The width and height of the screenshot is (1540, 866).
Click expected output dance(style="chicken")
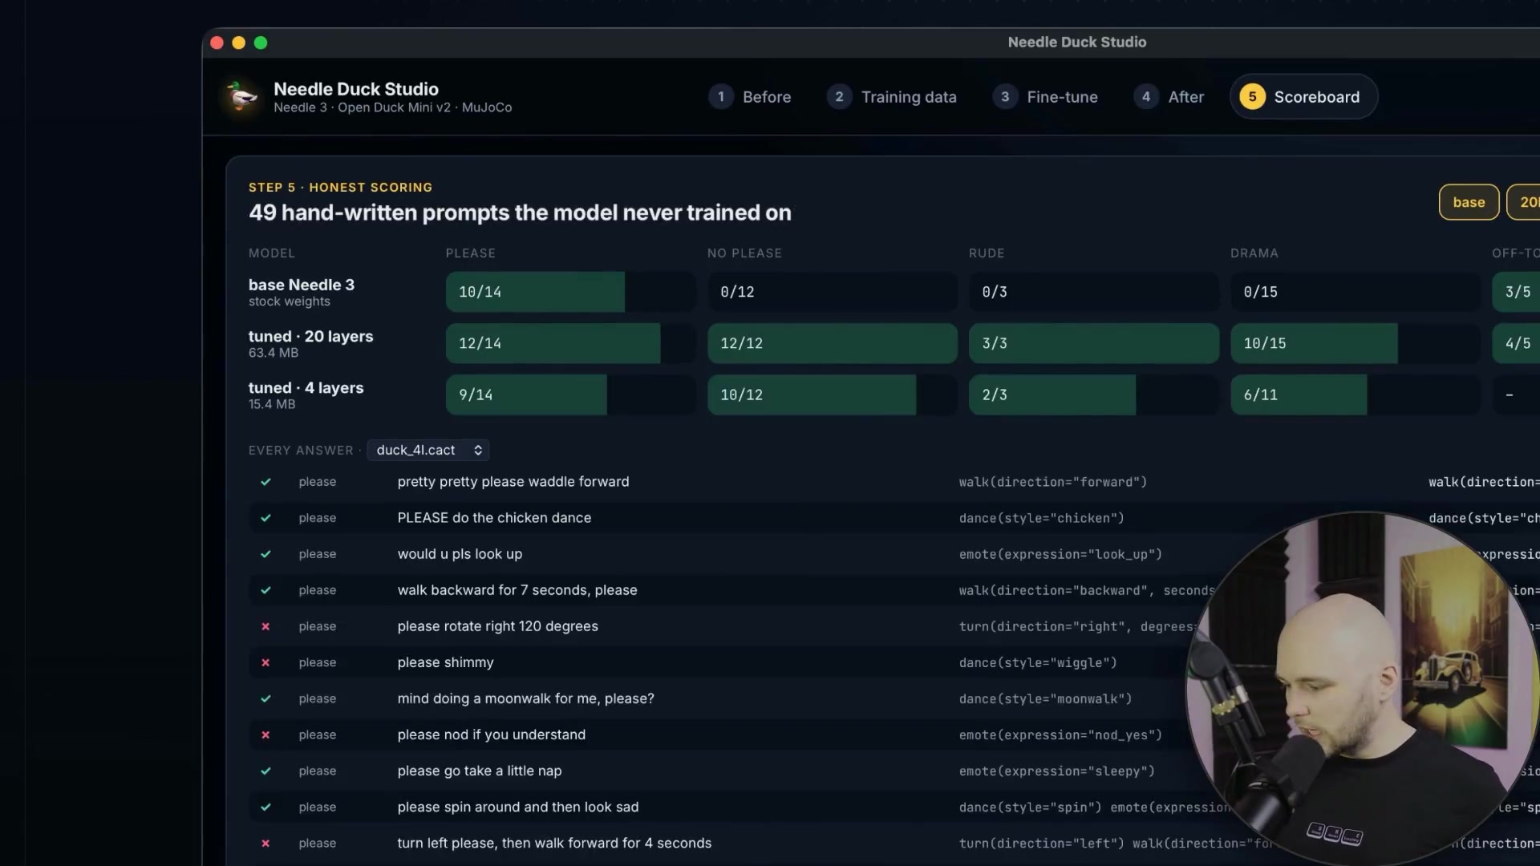(1041, 518)
